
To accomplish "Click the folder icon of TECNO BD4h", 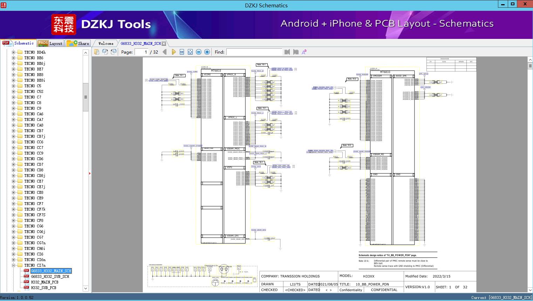I will click(20, 52).
